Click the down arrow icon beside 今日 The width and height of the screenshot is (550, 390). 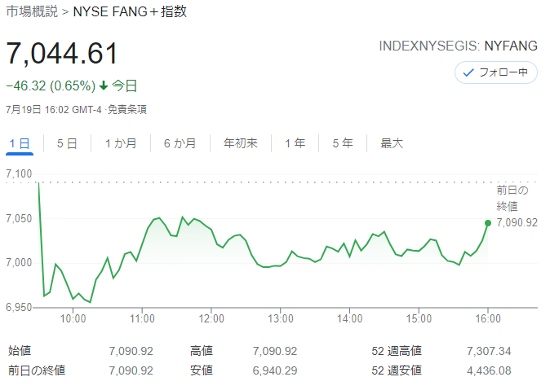(104, 85)
